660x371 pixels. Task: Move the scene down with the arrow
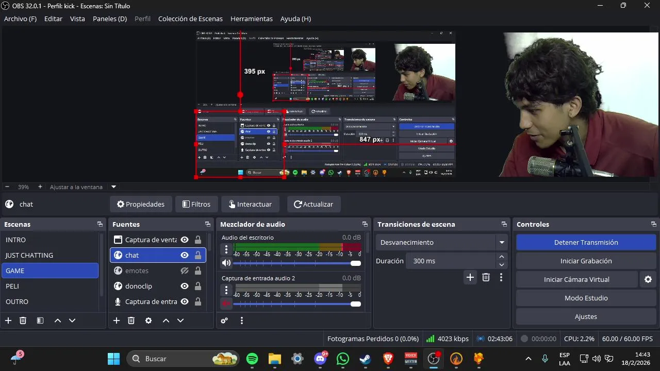pos(72,321)
